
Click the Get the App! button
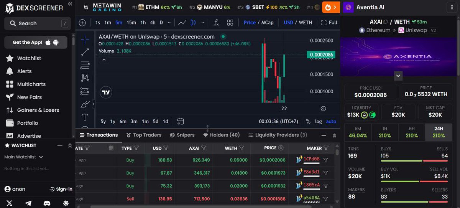point(36,42)
